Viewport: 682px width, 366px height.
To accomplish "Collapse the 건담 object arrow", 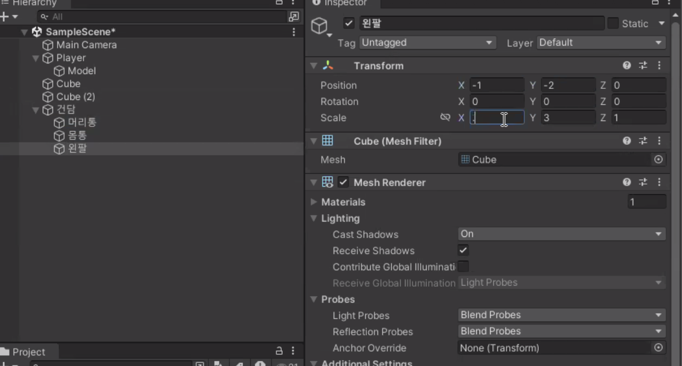I will [x=36, y=110].
